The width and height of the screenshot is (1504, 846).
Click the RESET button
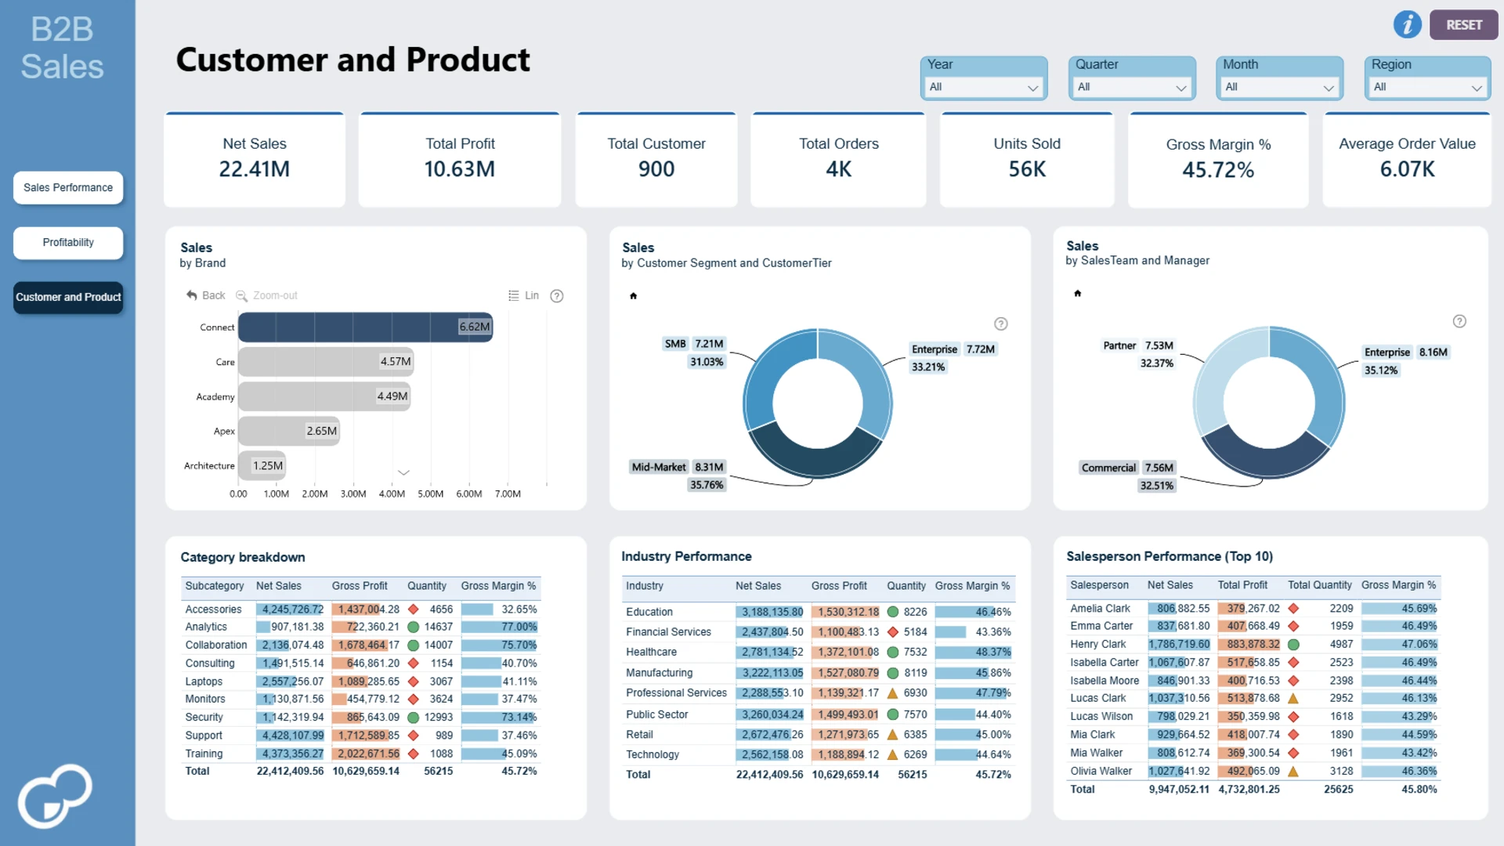click(1463, 24)
